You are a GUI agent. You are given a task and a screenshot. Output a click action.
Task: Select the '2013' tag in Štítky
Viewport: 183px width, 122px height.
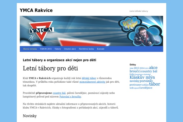pos(136,68)
